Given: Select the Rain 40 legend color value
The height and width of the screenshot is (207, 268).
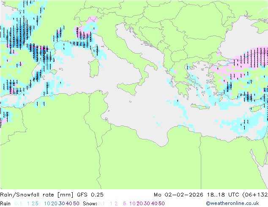Looking at the screenshot, I should [69, 204].
